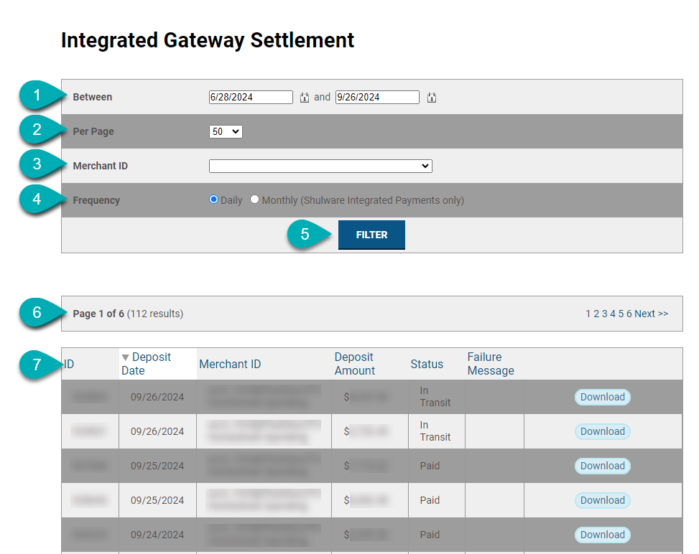Viewport: 699px width, 554px height.
Task: Download the first In Transit deposit report
Action: pos(602,397)
